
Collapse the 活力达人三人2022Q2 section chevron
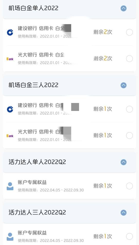(124, 213)
